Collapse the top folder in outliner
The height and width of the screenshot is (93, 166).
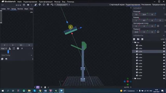[133, 42]
